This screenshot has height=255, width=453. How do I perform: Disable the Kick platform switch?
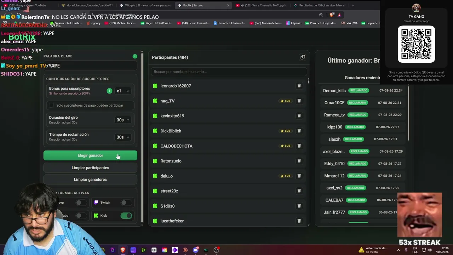point(126,216)
